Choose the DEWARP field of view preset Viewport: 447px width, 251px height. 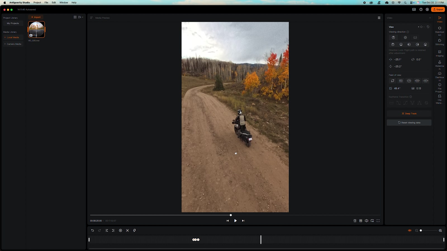point(417,81)
